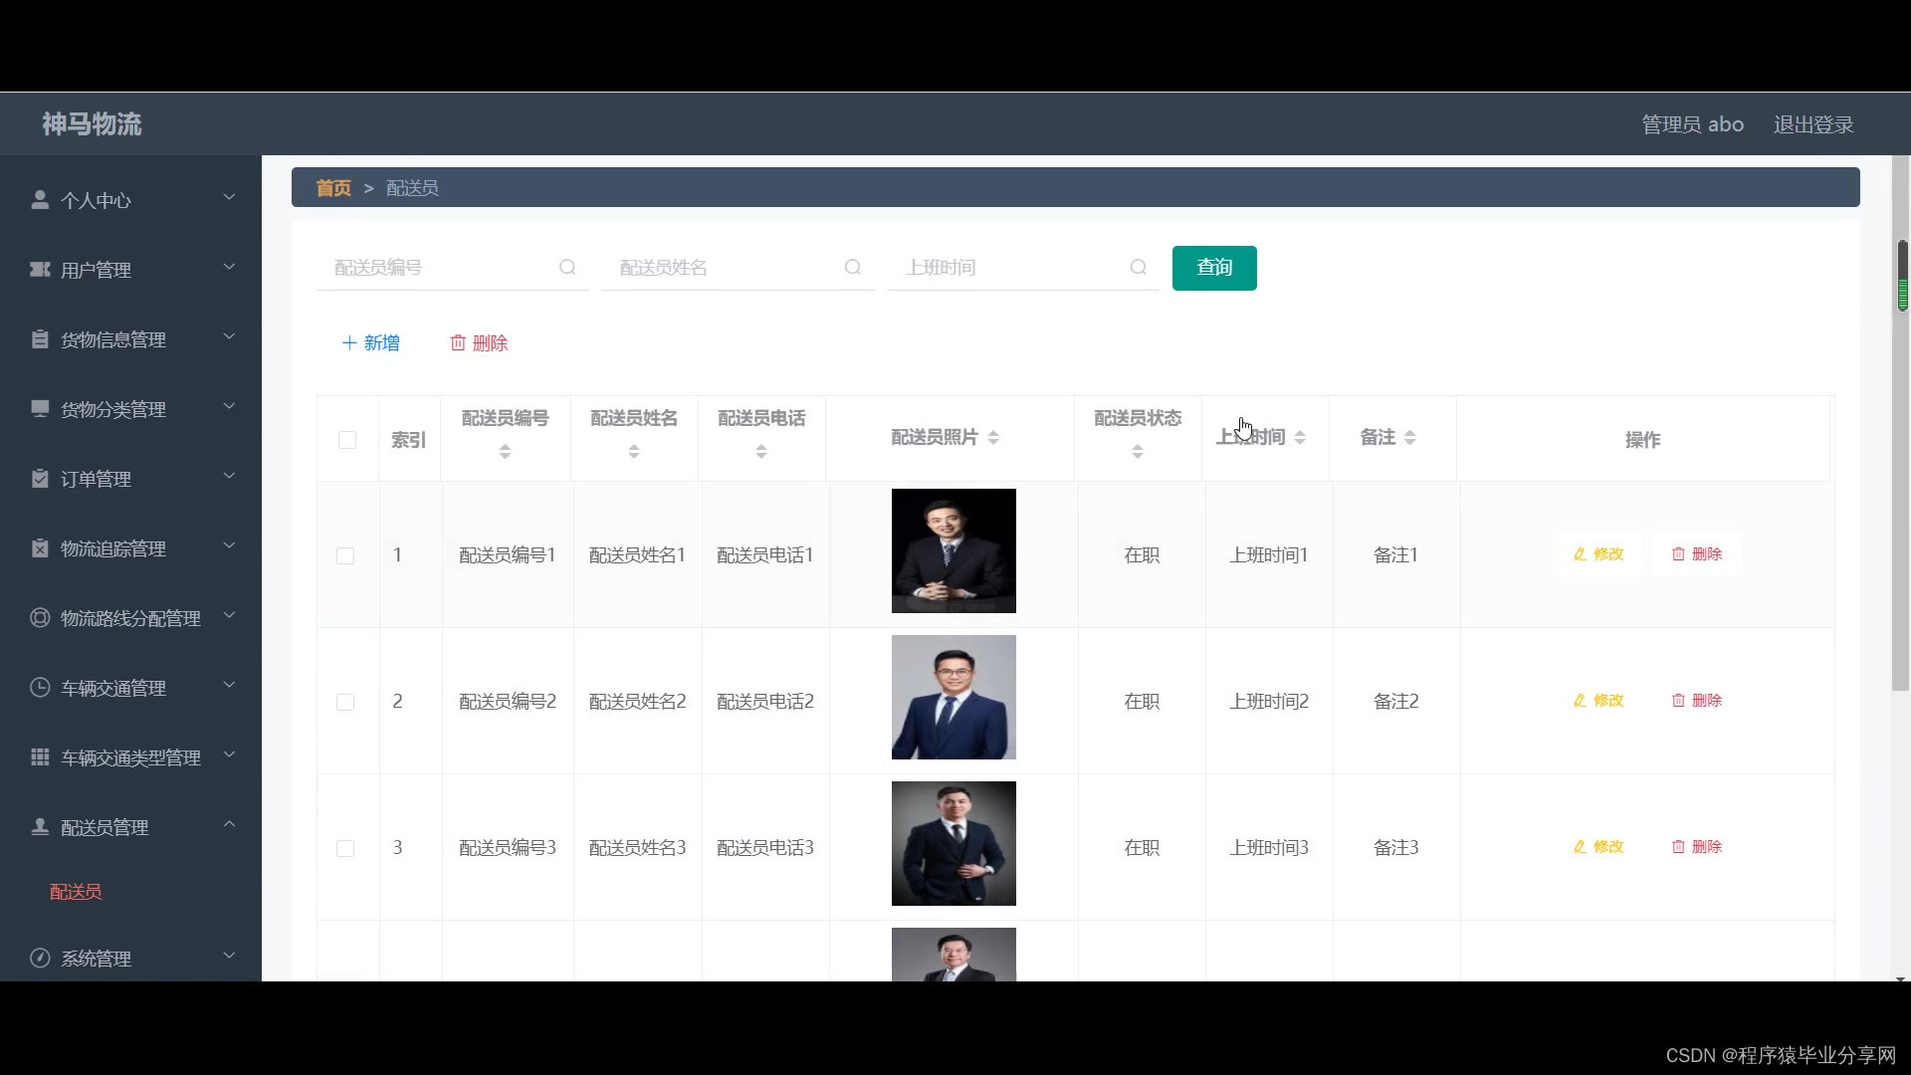Click the sort arrows beside 配送员照片
Screen dimensions: 1911x1075
993,438
